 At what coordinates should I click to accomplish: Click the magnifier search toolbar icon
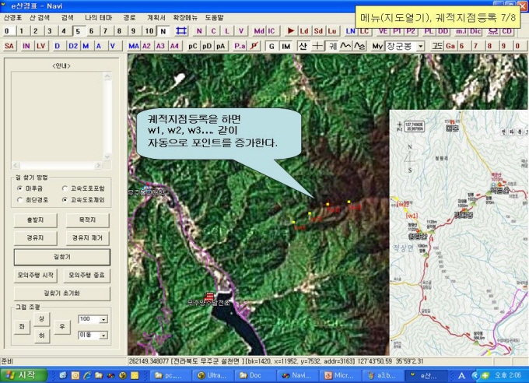(492, 31)
